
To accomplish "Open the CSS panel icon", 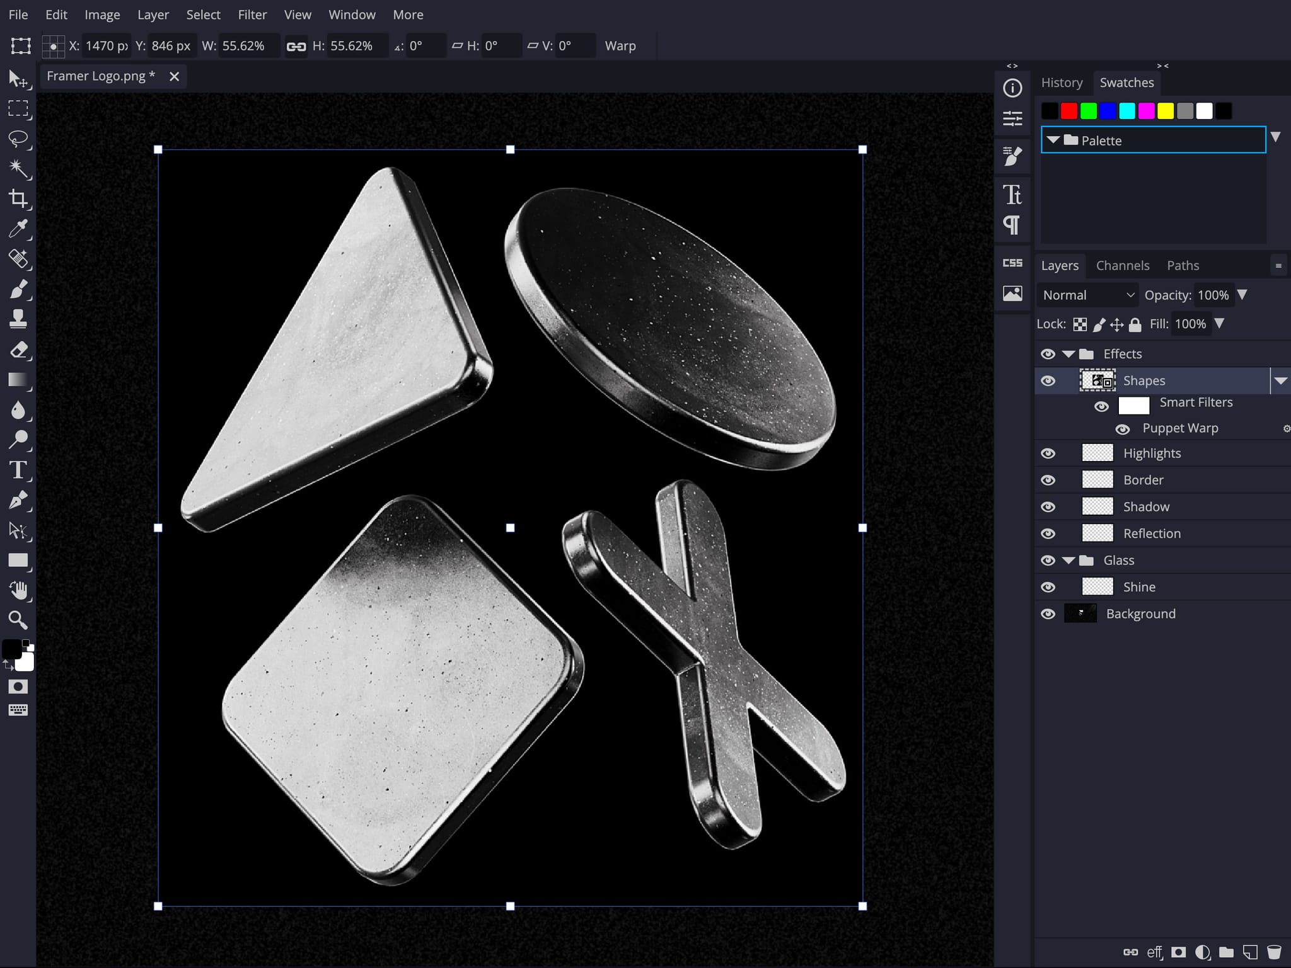I will tap(1012, 263).
